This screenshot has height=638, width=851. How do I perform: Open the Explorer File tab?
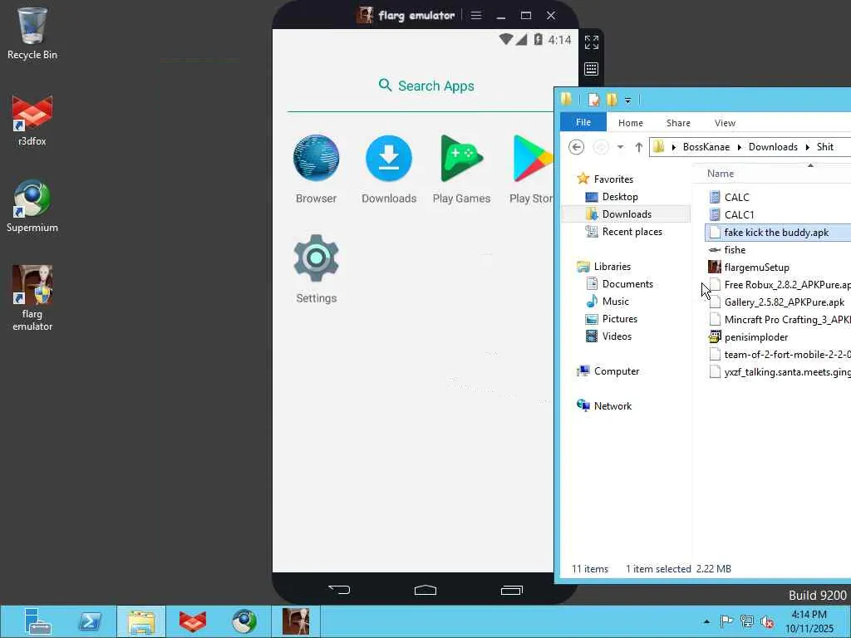click(583, 123)
